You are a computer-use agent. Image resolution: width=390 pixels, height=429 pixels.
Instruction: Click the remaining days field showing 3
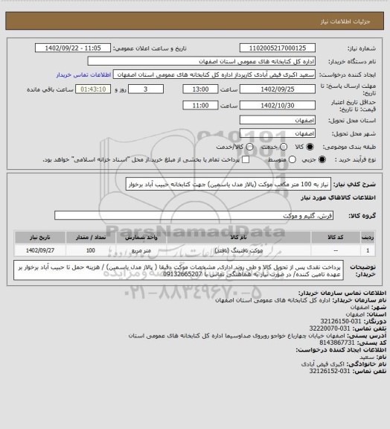pos(146,89)
